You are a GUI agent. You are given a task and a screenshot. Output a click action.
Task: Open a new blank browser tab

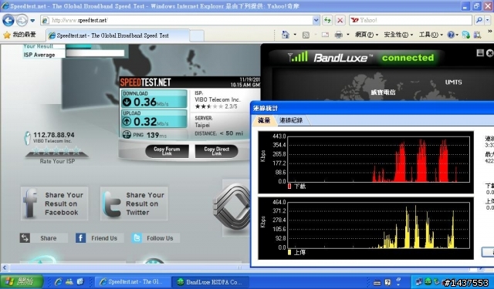[x=197, y=36]
